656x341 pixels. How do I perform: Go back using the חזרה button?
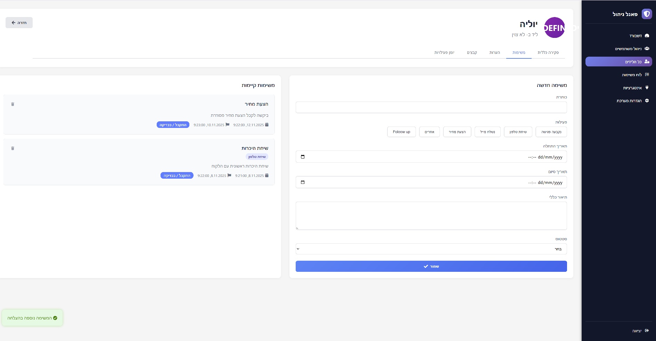pos(19,23)
